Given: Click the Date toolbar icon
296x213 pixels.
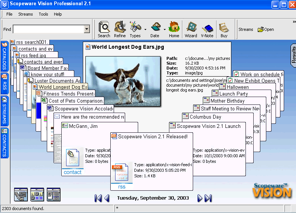Looking at the screenshot, I should click(x=156, y=27).
